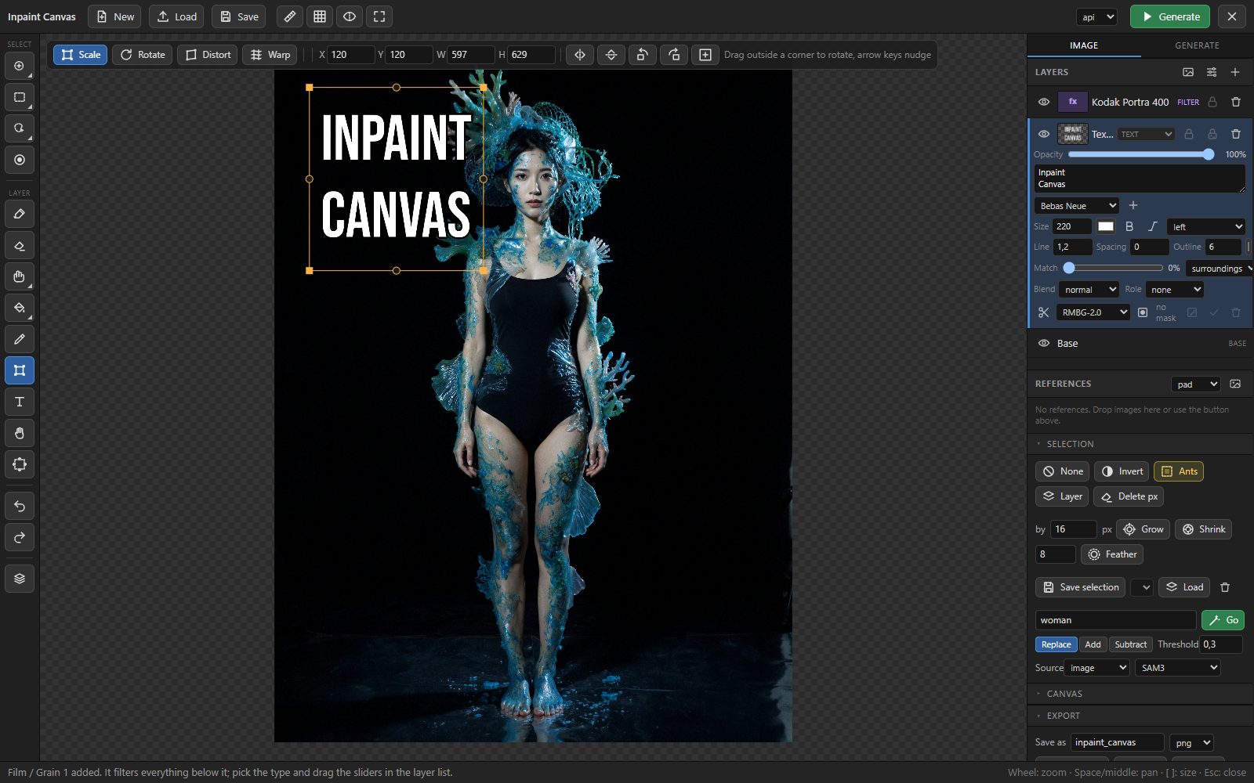Rotate layer counterclockwise 90 degrees
This screenshot has width=1254, height=783.
point(643,55)
